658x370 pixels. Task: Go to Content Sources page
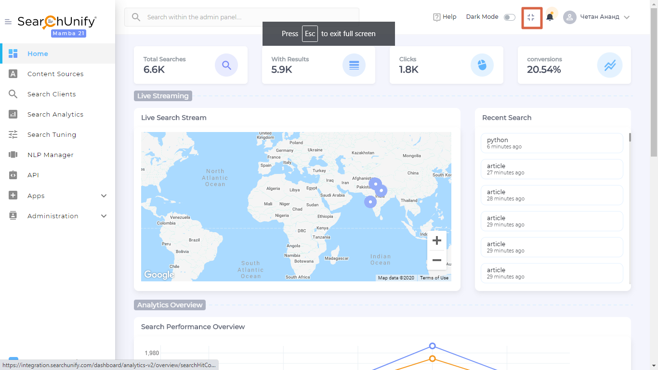click(55, 74)
